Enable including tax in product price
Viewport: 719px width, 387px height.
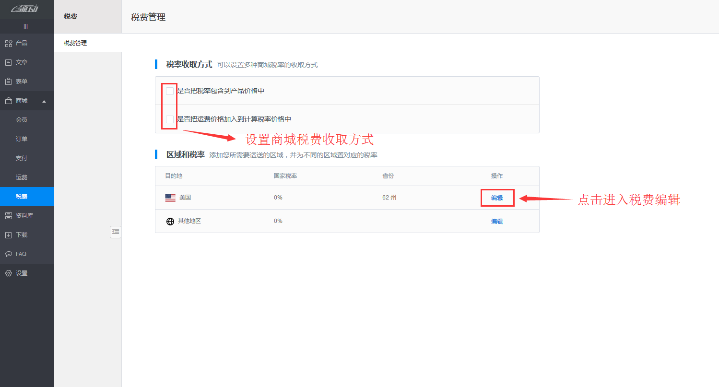[169, 90]
